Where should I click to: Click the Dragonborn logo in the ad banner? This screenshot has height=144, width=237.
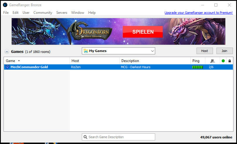click(91, 31)
